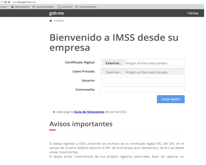Open the Trámites menu

(x=193, y=13)
